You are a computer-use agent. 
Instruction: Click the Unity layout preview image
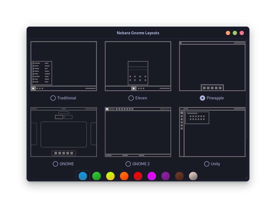coord(212,132)
